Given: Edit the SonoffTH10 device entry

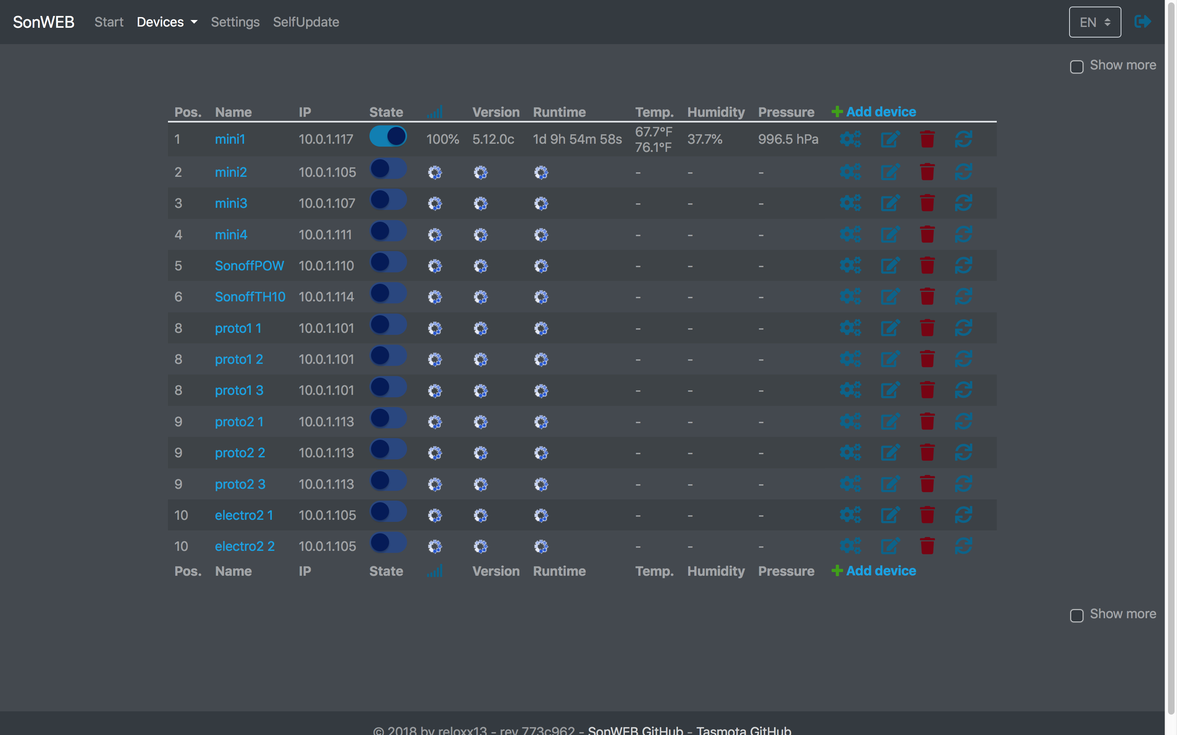Looking at the screenshot, I should (x=890, y=296).
